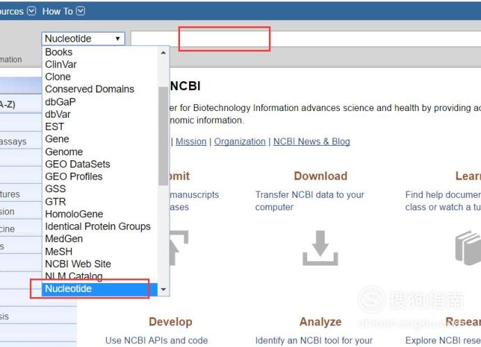Choose GEO DataSets option

coord(99,164)
